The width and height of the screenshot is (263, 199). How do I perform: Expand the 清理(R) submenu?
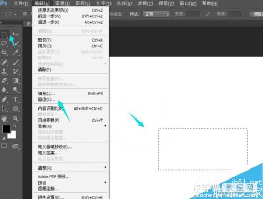70,168
